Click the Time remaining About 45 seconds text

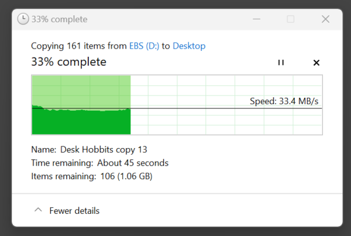(x=99, y=163)
